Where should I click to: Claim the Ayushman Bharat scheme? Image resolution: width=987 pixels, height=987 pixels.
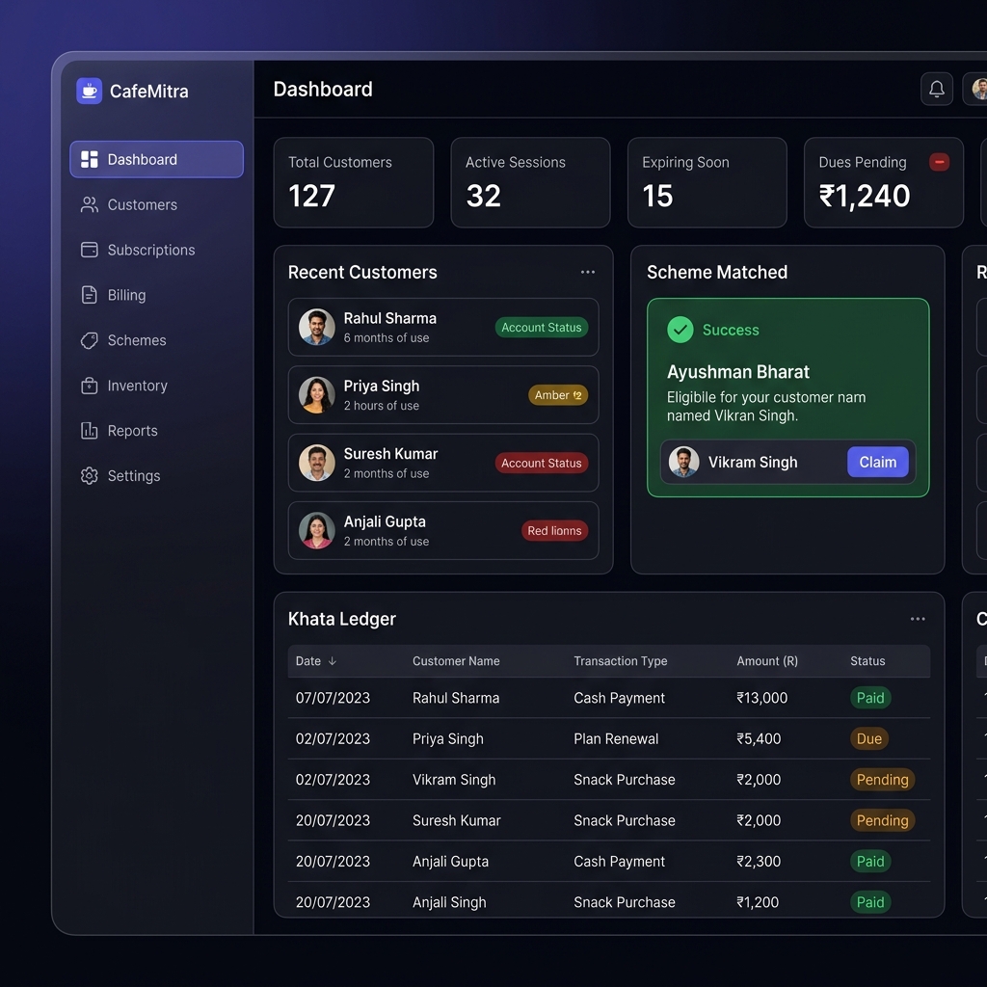[x=877, y=462]
